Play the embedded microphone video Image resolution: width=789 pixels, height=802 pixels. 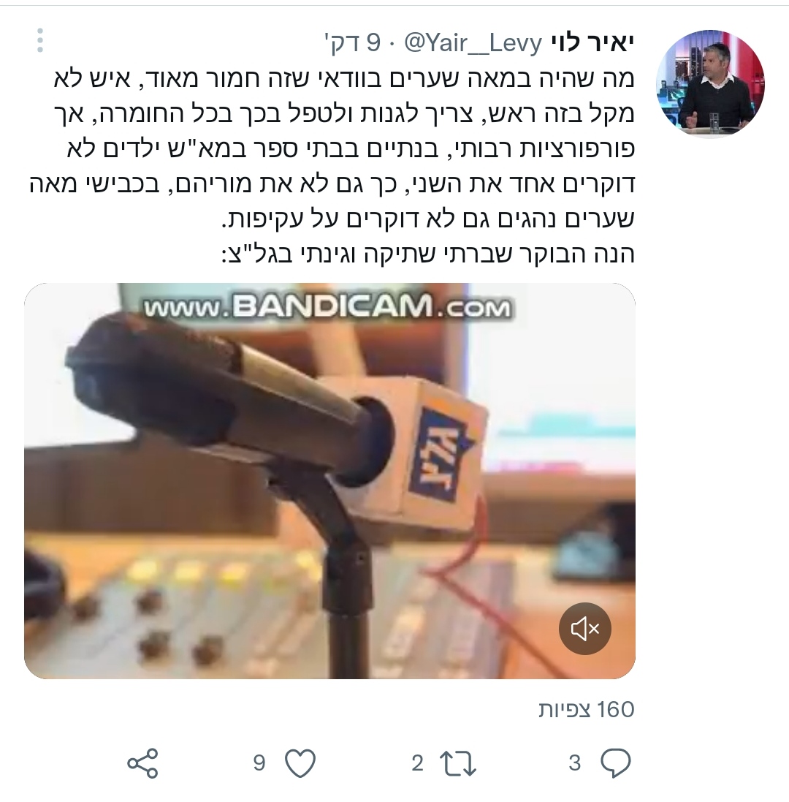click(329, 481)
